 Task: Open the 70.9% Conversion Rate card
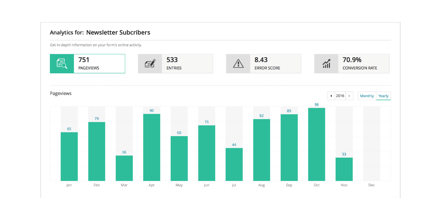pos(363,64)
